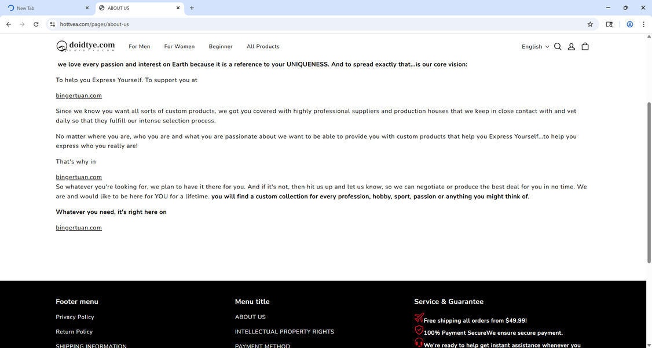Follow bingertuan.com link under 'Whatever you need'
This screenshot has width=652, height=348.
(79, 228)
